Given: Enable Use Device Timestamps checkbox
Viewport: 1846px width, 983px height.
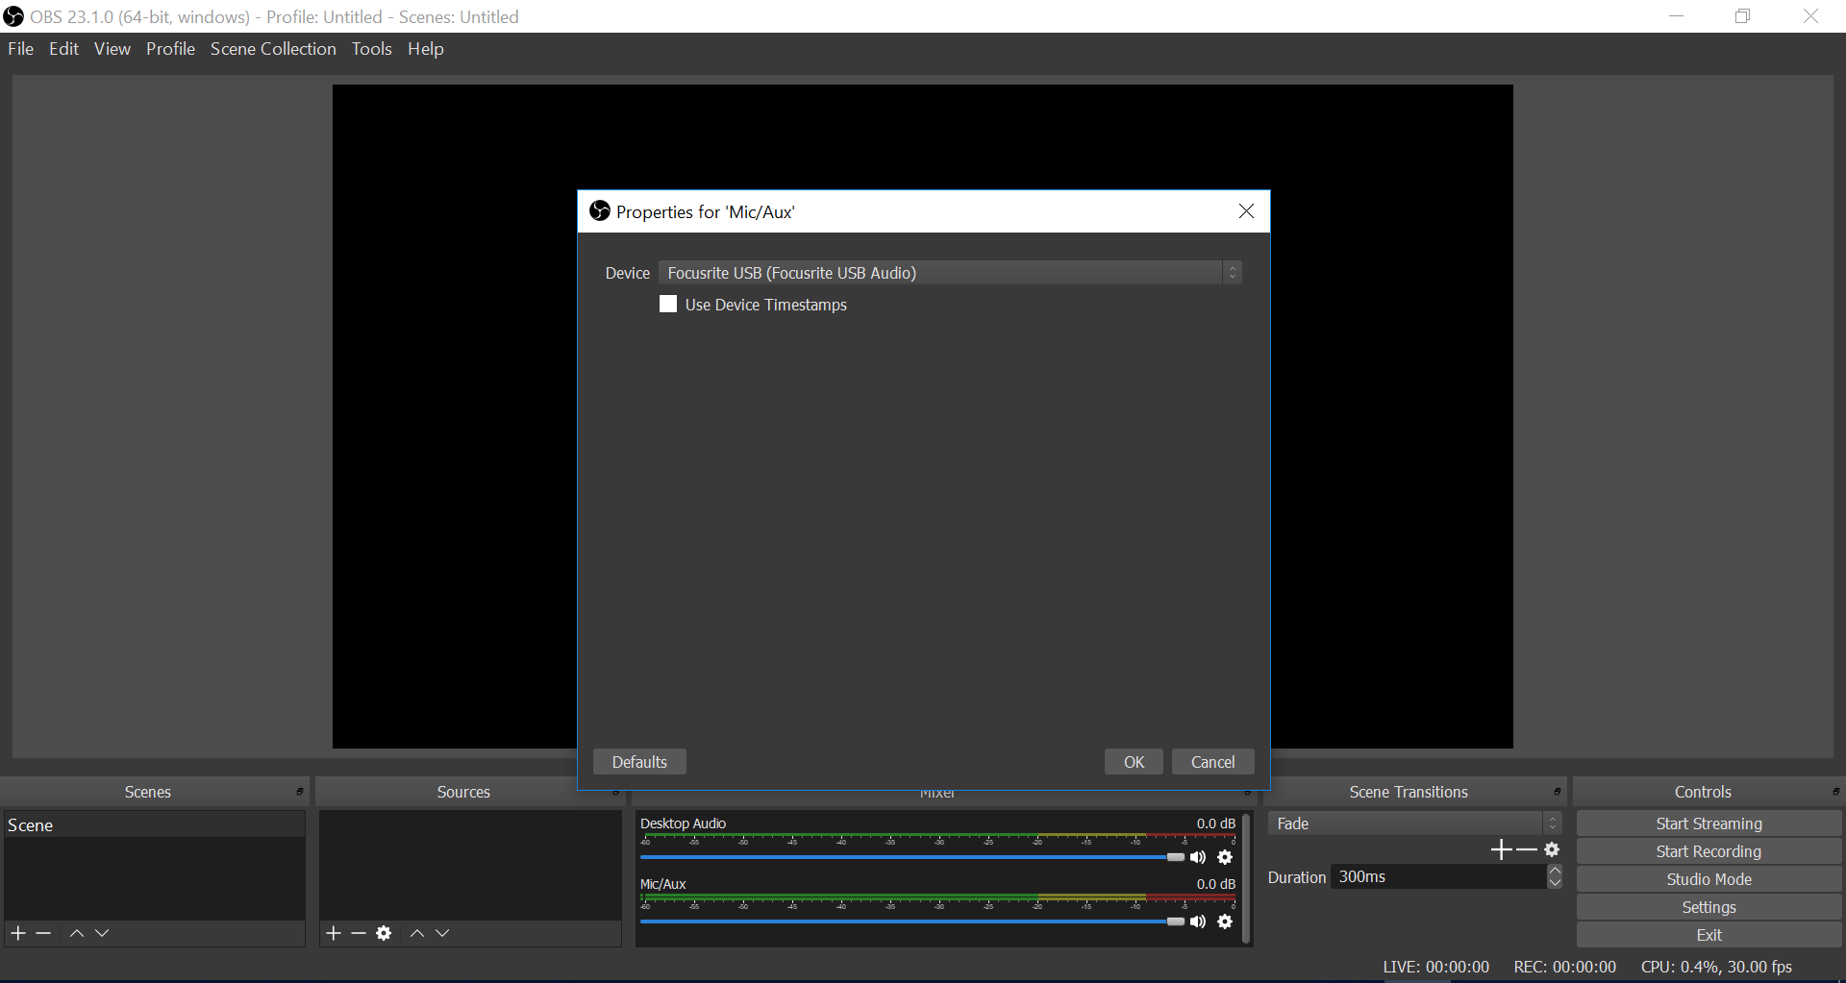Looking at the screenshot, I should coord(668,304).
